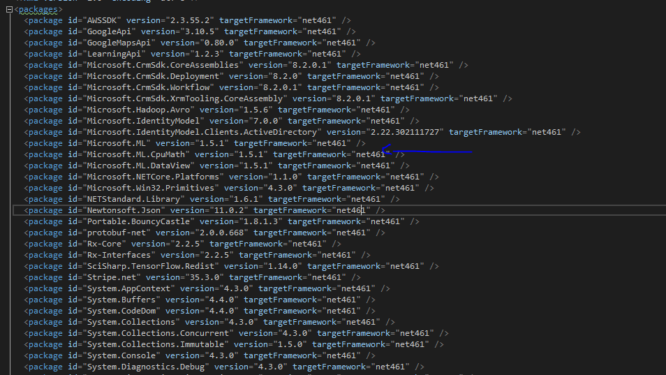Image resolution: width=666 pixels, height=375 pixels.
Task: Click the Rx-Interfaces package id
Action: (x=119, y=256)
